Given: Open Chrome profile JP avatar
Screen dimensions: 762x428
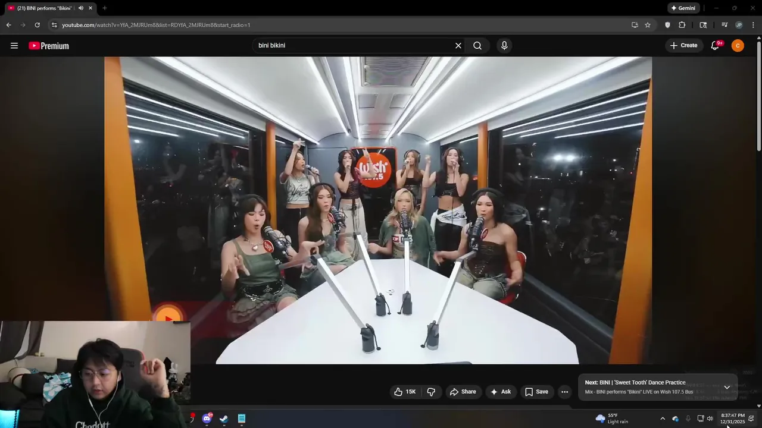Looking at the screenshot, I should click(x=739, y=25).
